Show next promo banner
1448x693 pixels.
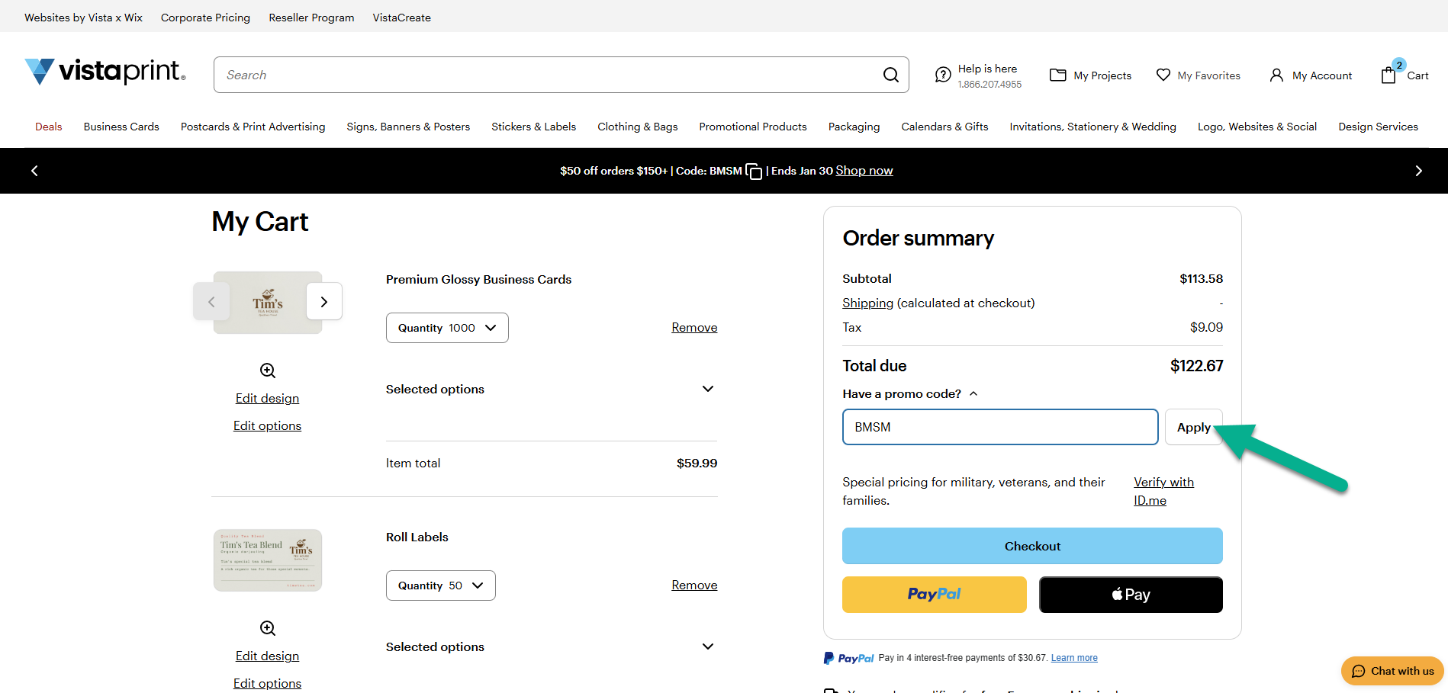tap(1418, 171)
